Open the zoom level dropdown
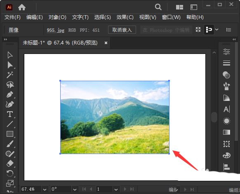The height and width of the screenshot is (194, 240). (x=45, y=189)
